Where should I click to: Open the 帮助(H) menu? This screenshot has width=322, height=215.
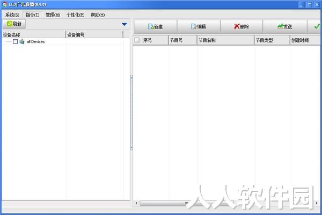(x=98, y=15)
